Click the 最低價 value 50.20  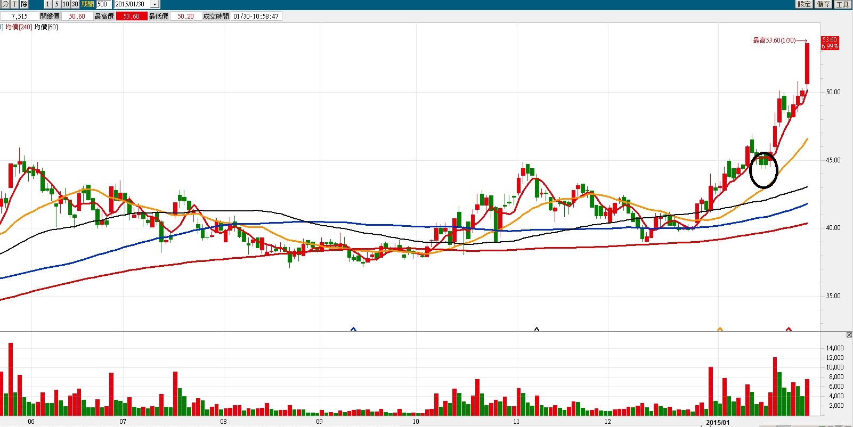[186, 17]
